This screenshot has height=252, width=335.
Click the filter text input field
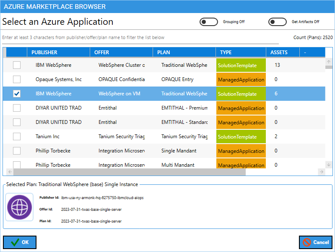coord(140,38)
